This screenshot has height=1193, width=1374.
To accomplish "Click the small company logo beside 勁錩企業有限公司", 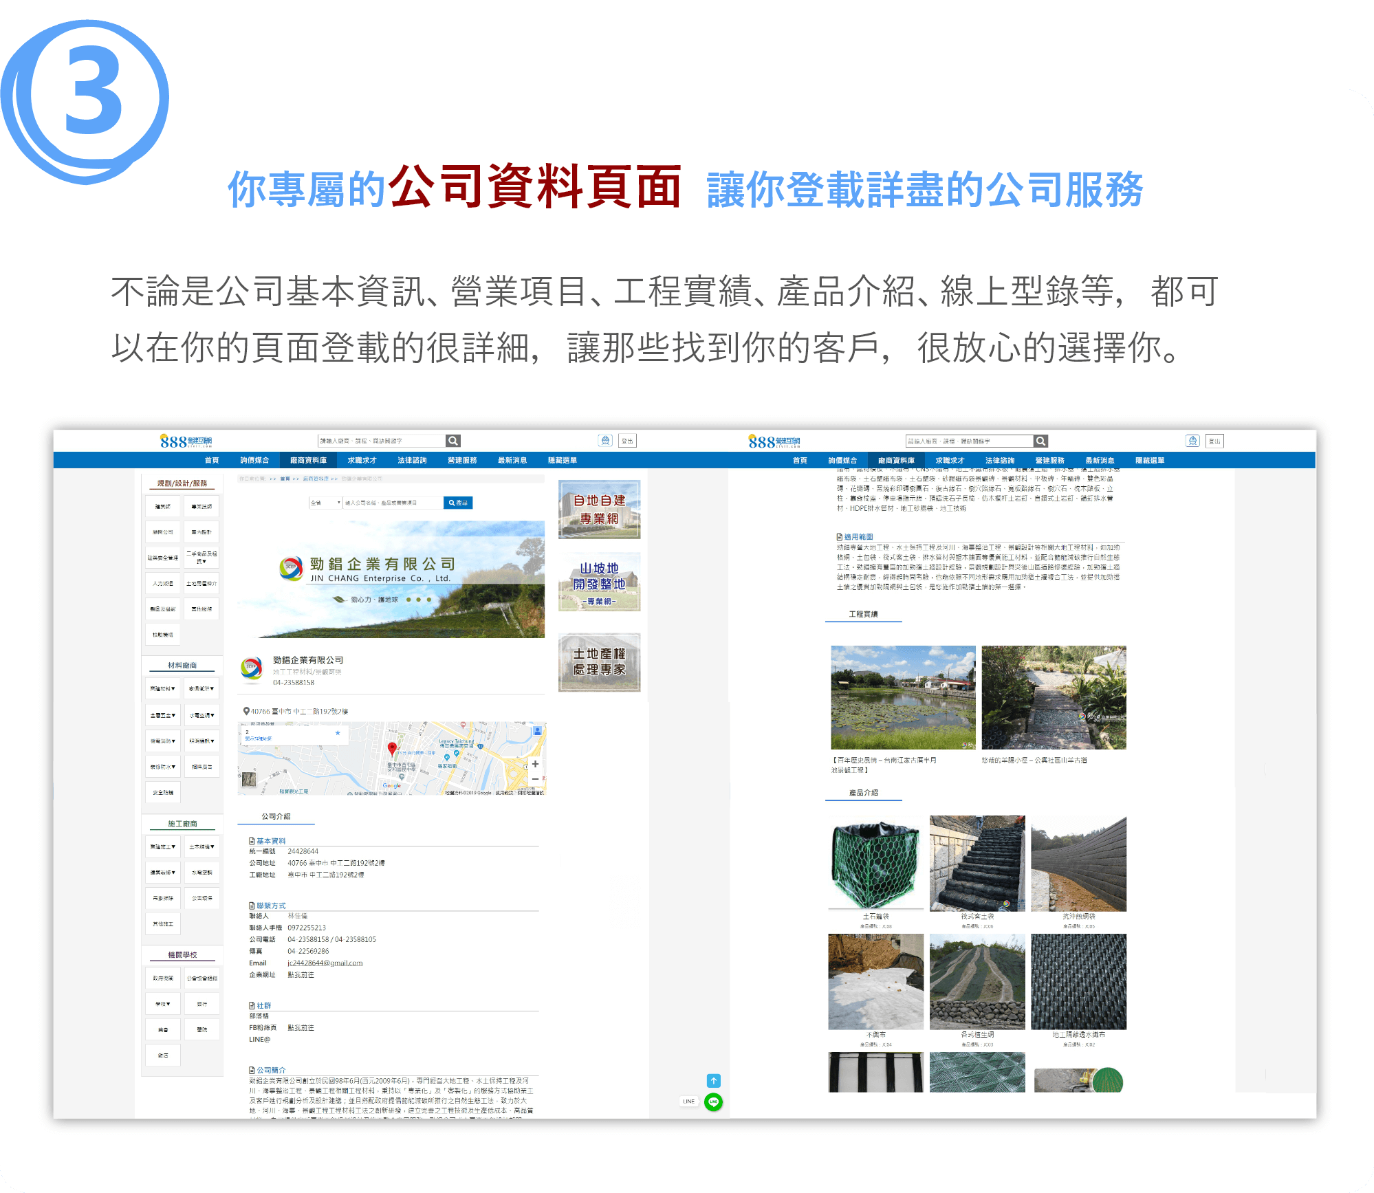I will coord(252,668).
